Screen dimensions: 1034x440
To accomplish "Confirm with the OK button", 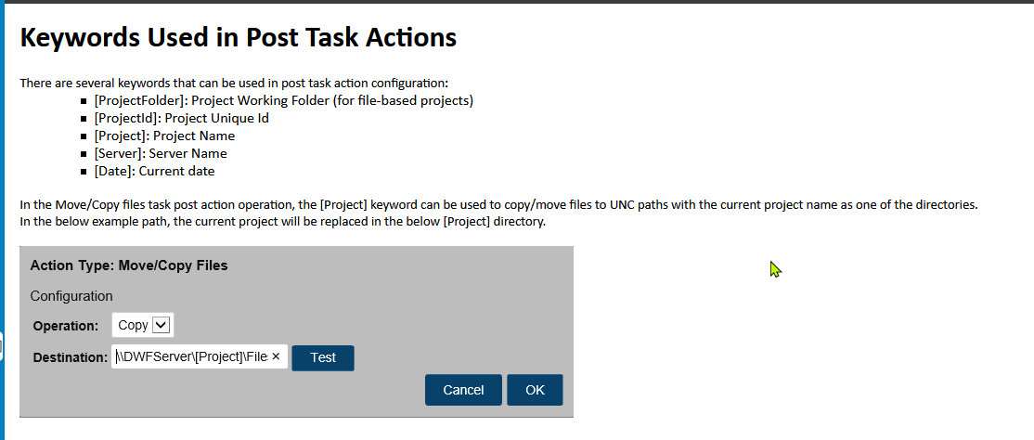I will (535, 390).
